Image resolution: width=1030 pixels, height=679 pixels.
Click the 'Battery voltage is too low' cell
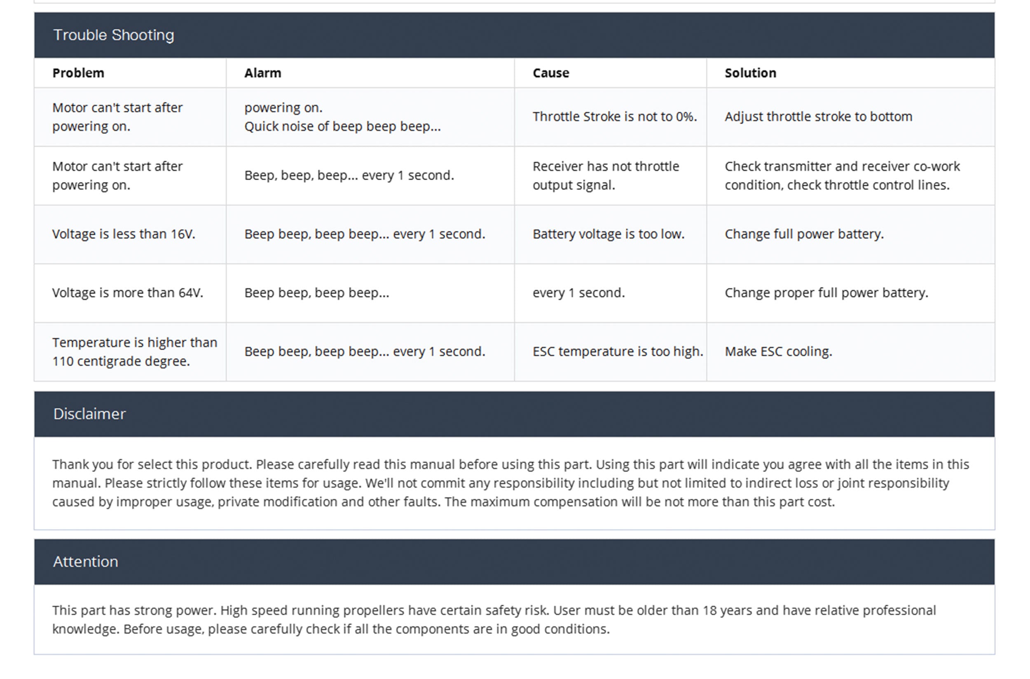(608, 234)
